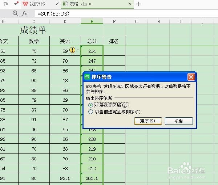Click the dialog title 排序警告

101,77
